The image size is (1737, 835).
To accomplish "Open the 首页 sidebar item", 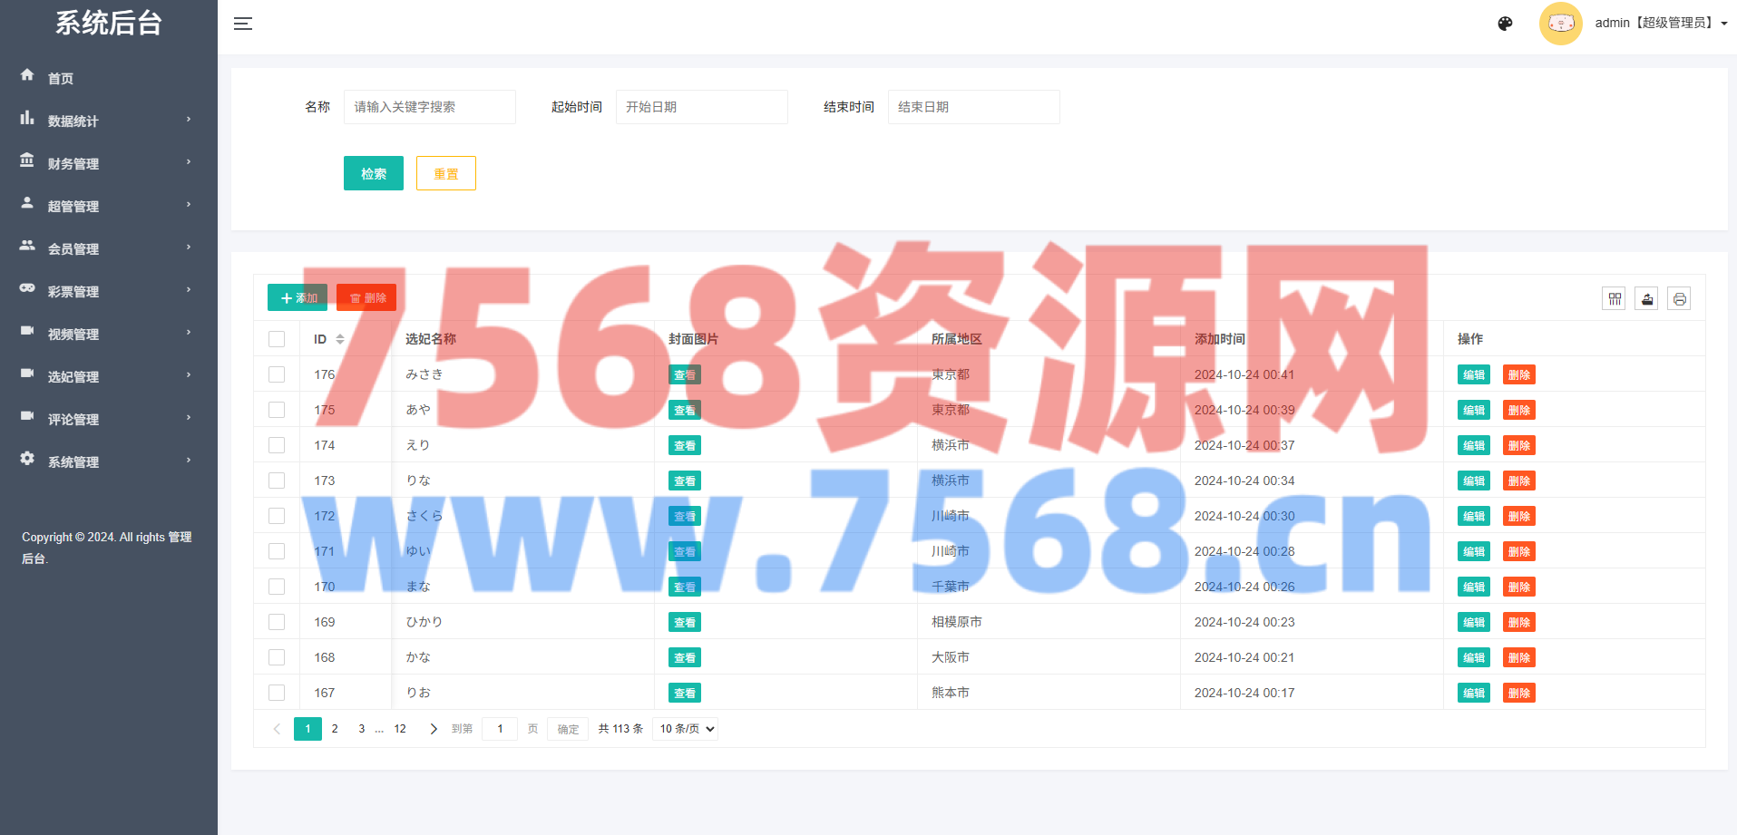I will (61, 78).
